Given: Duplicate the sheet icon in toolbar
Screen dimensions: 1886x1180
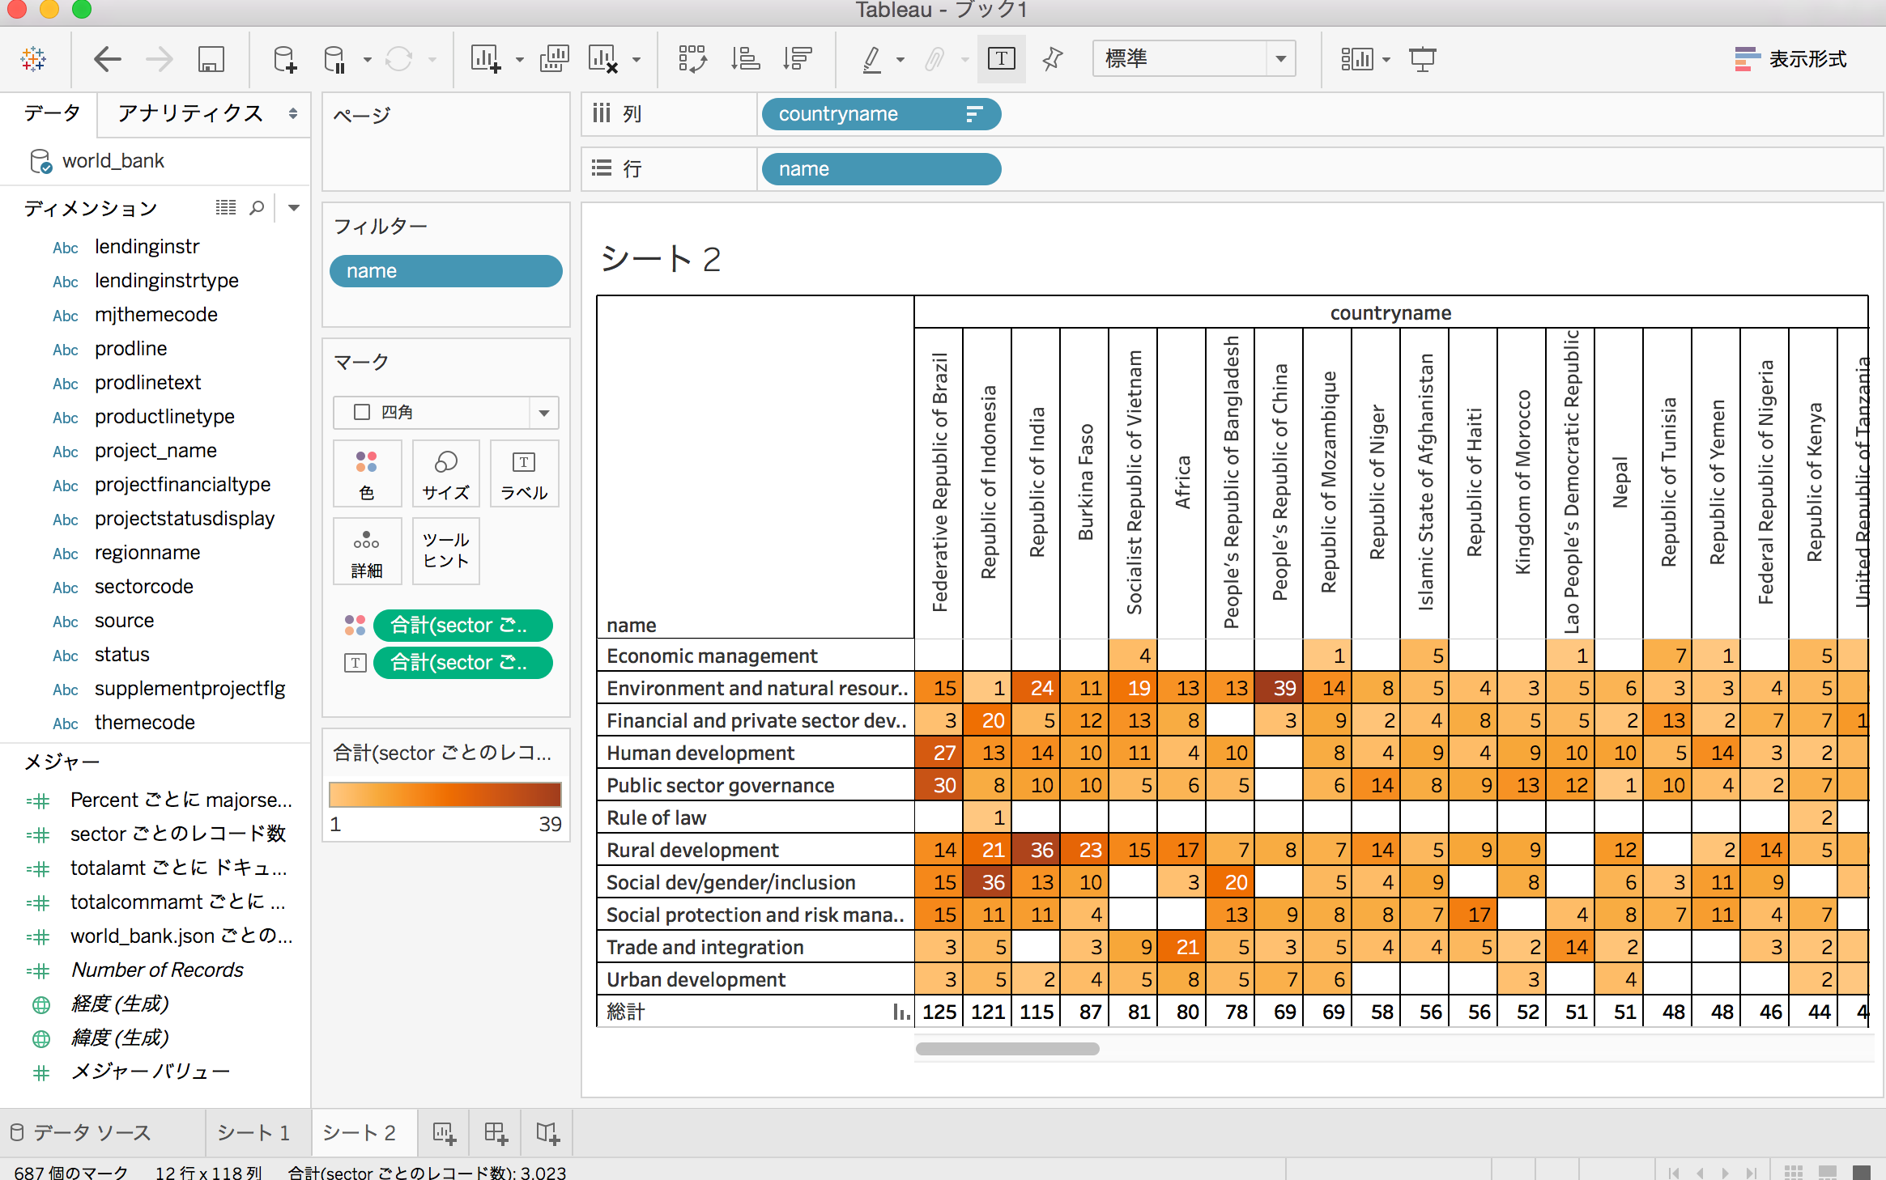Looking at the screenshot, I should pos(555,59).
